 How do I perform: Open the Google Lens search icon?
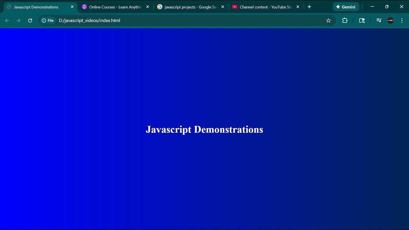(362, 20)
